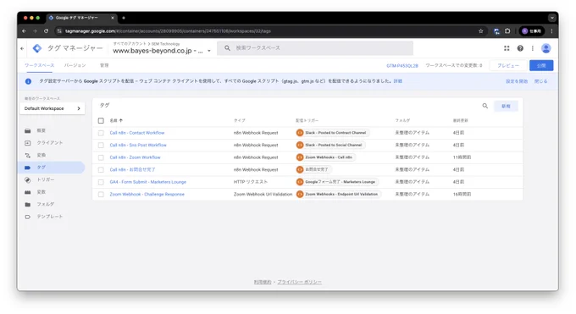Open the トリガー sidebar item

(x=52, y=179)
